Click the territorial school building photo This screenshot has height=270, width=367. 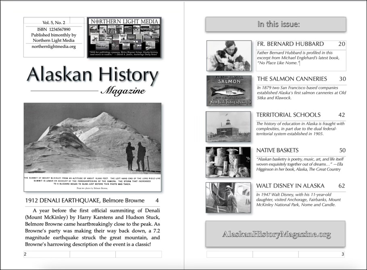pyautogui.click(x=228, y=127)
